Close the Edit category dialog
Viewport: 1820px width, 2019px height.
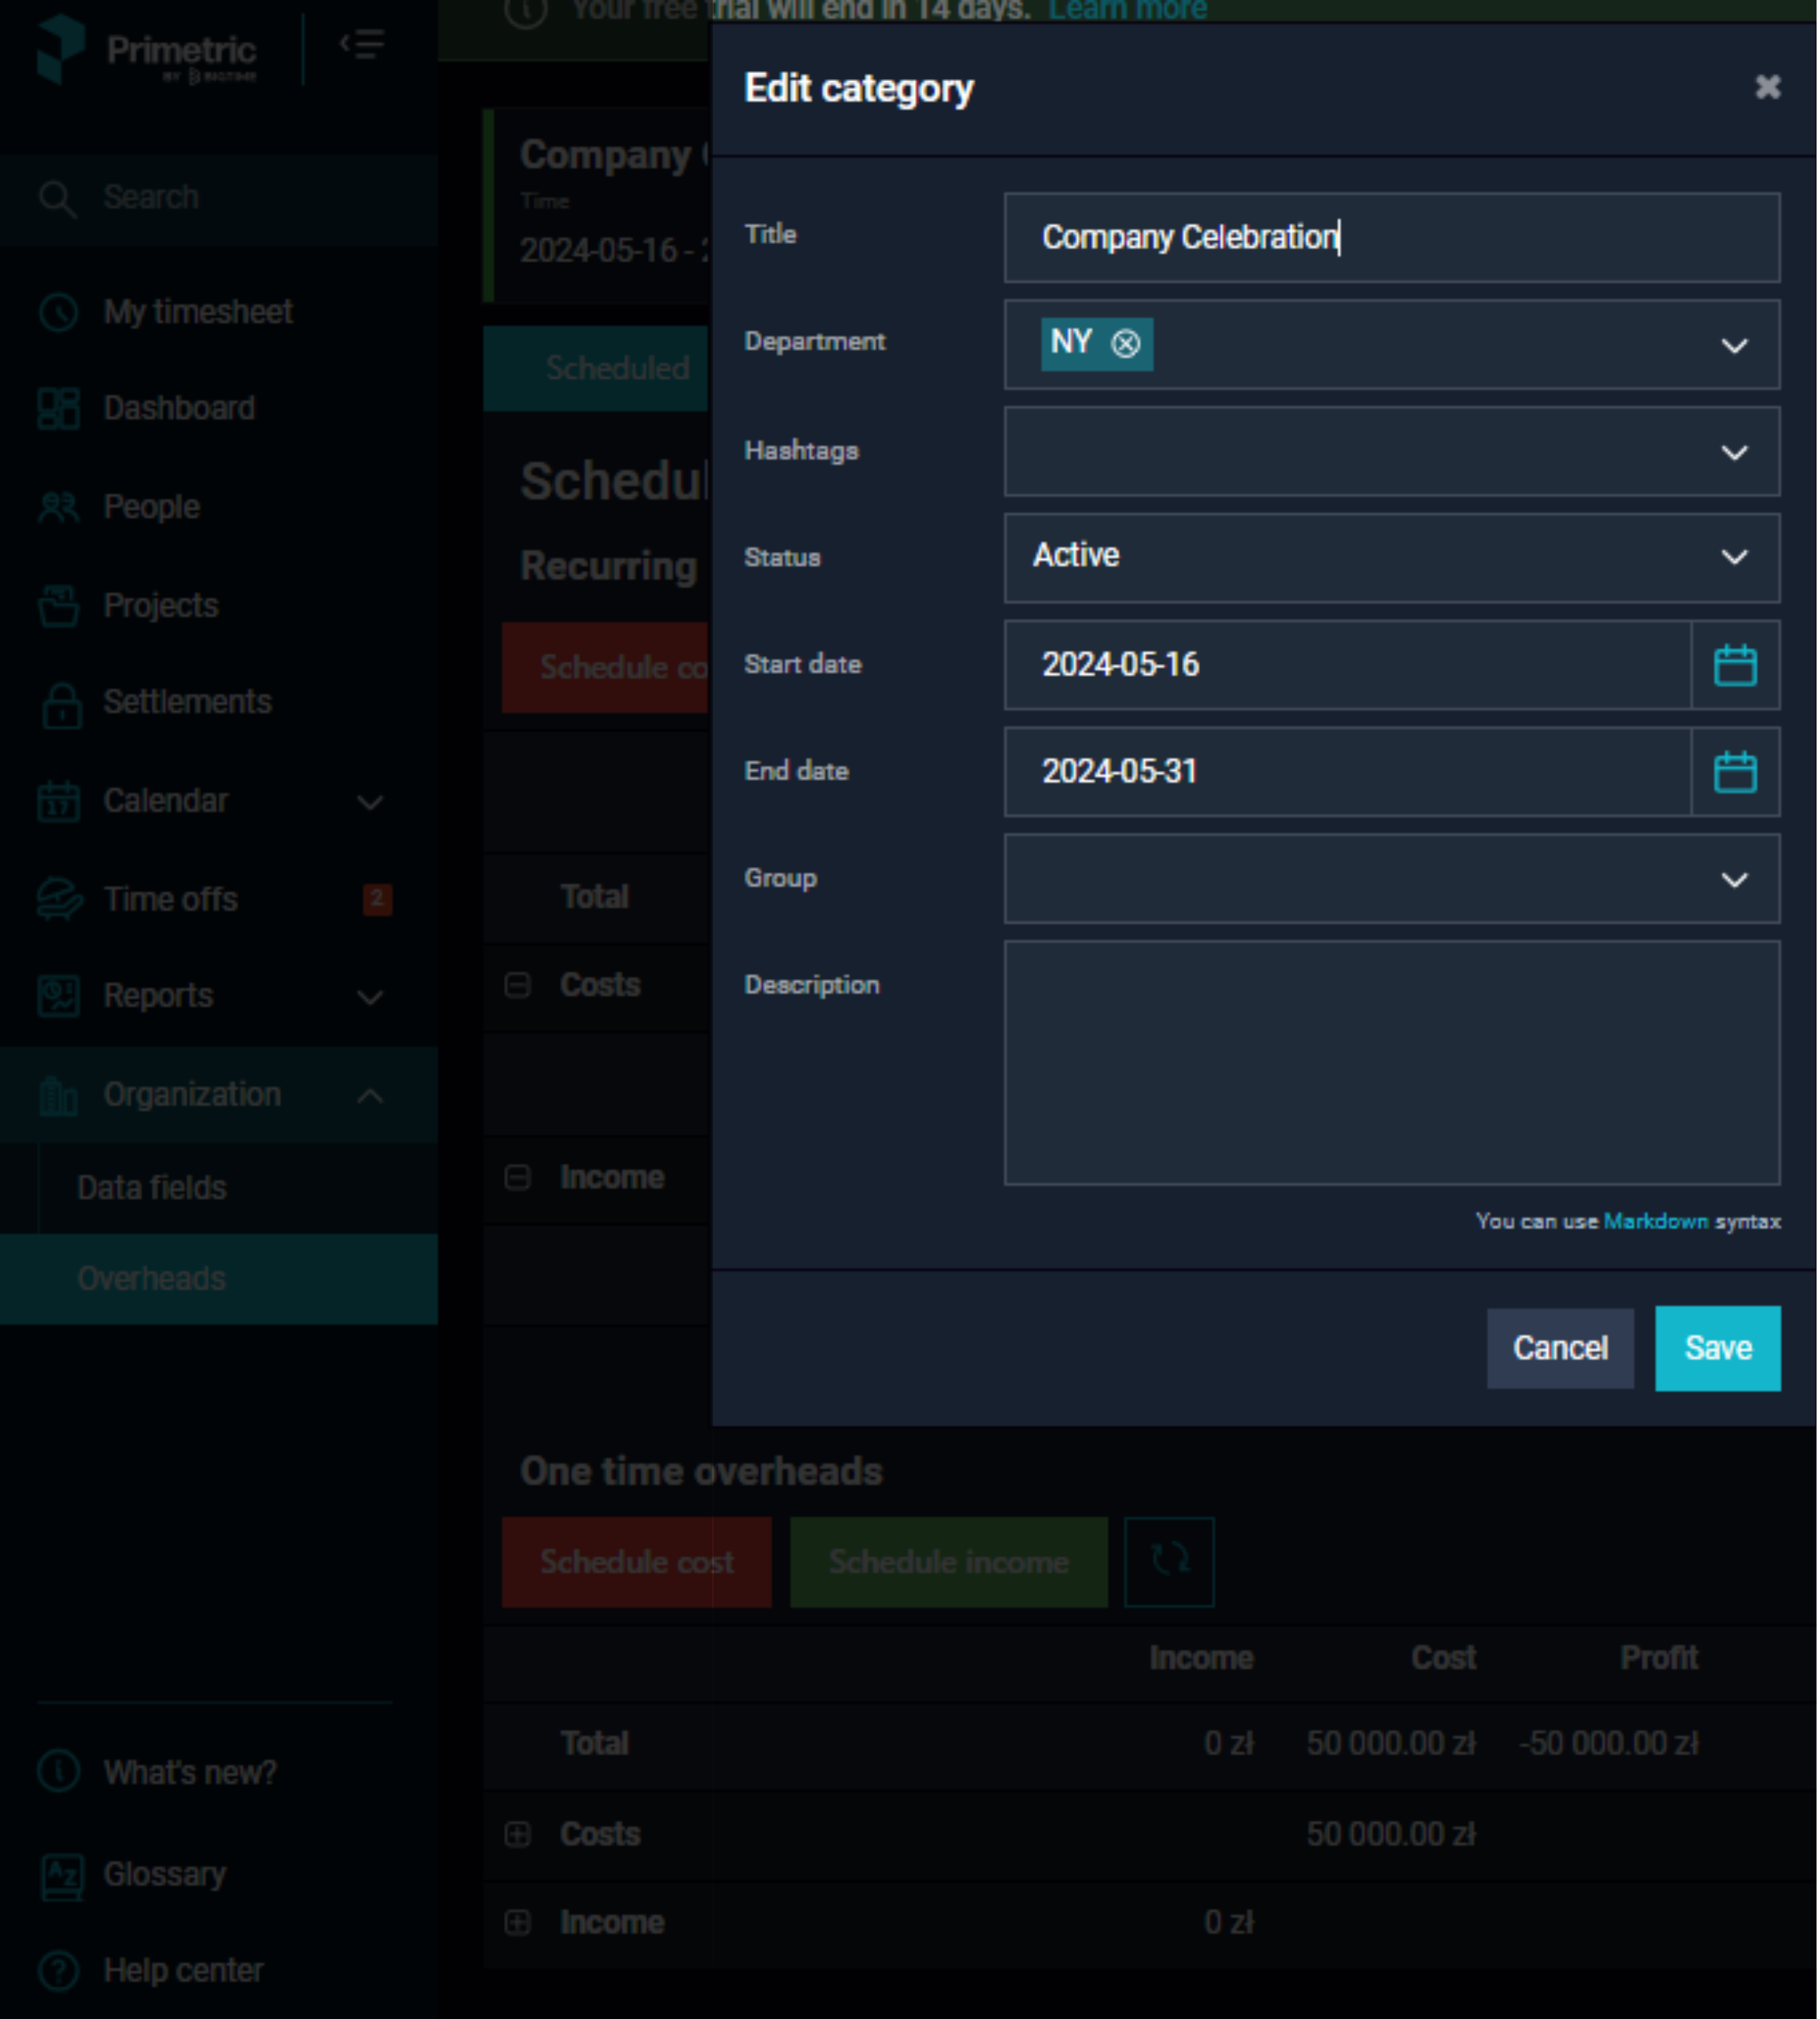(1767, 87)
